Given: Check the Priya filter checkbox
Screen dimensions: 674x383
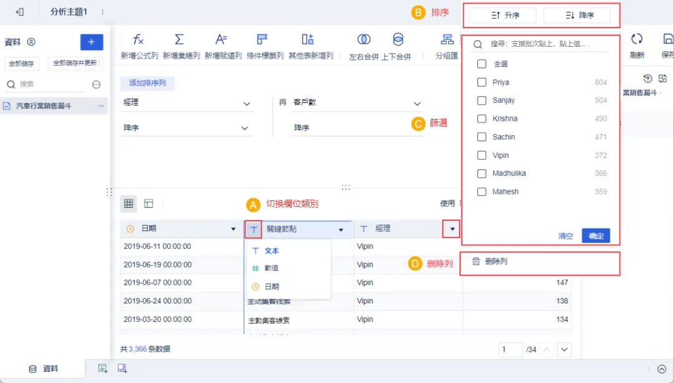Looking at the screenshot, I should 482,82.
